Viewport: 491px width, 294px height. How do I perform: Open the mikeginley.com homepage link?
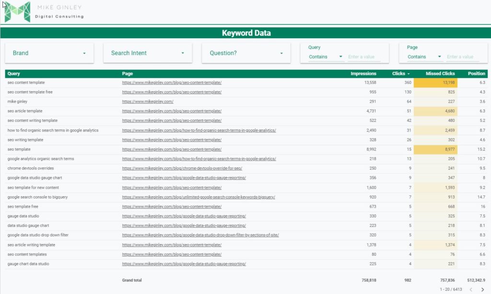pos(148,102)
